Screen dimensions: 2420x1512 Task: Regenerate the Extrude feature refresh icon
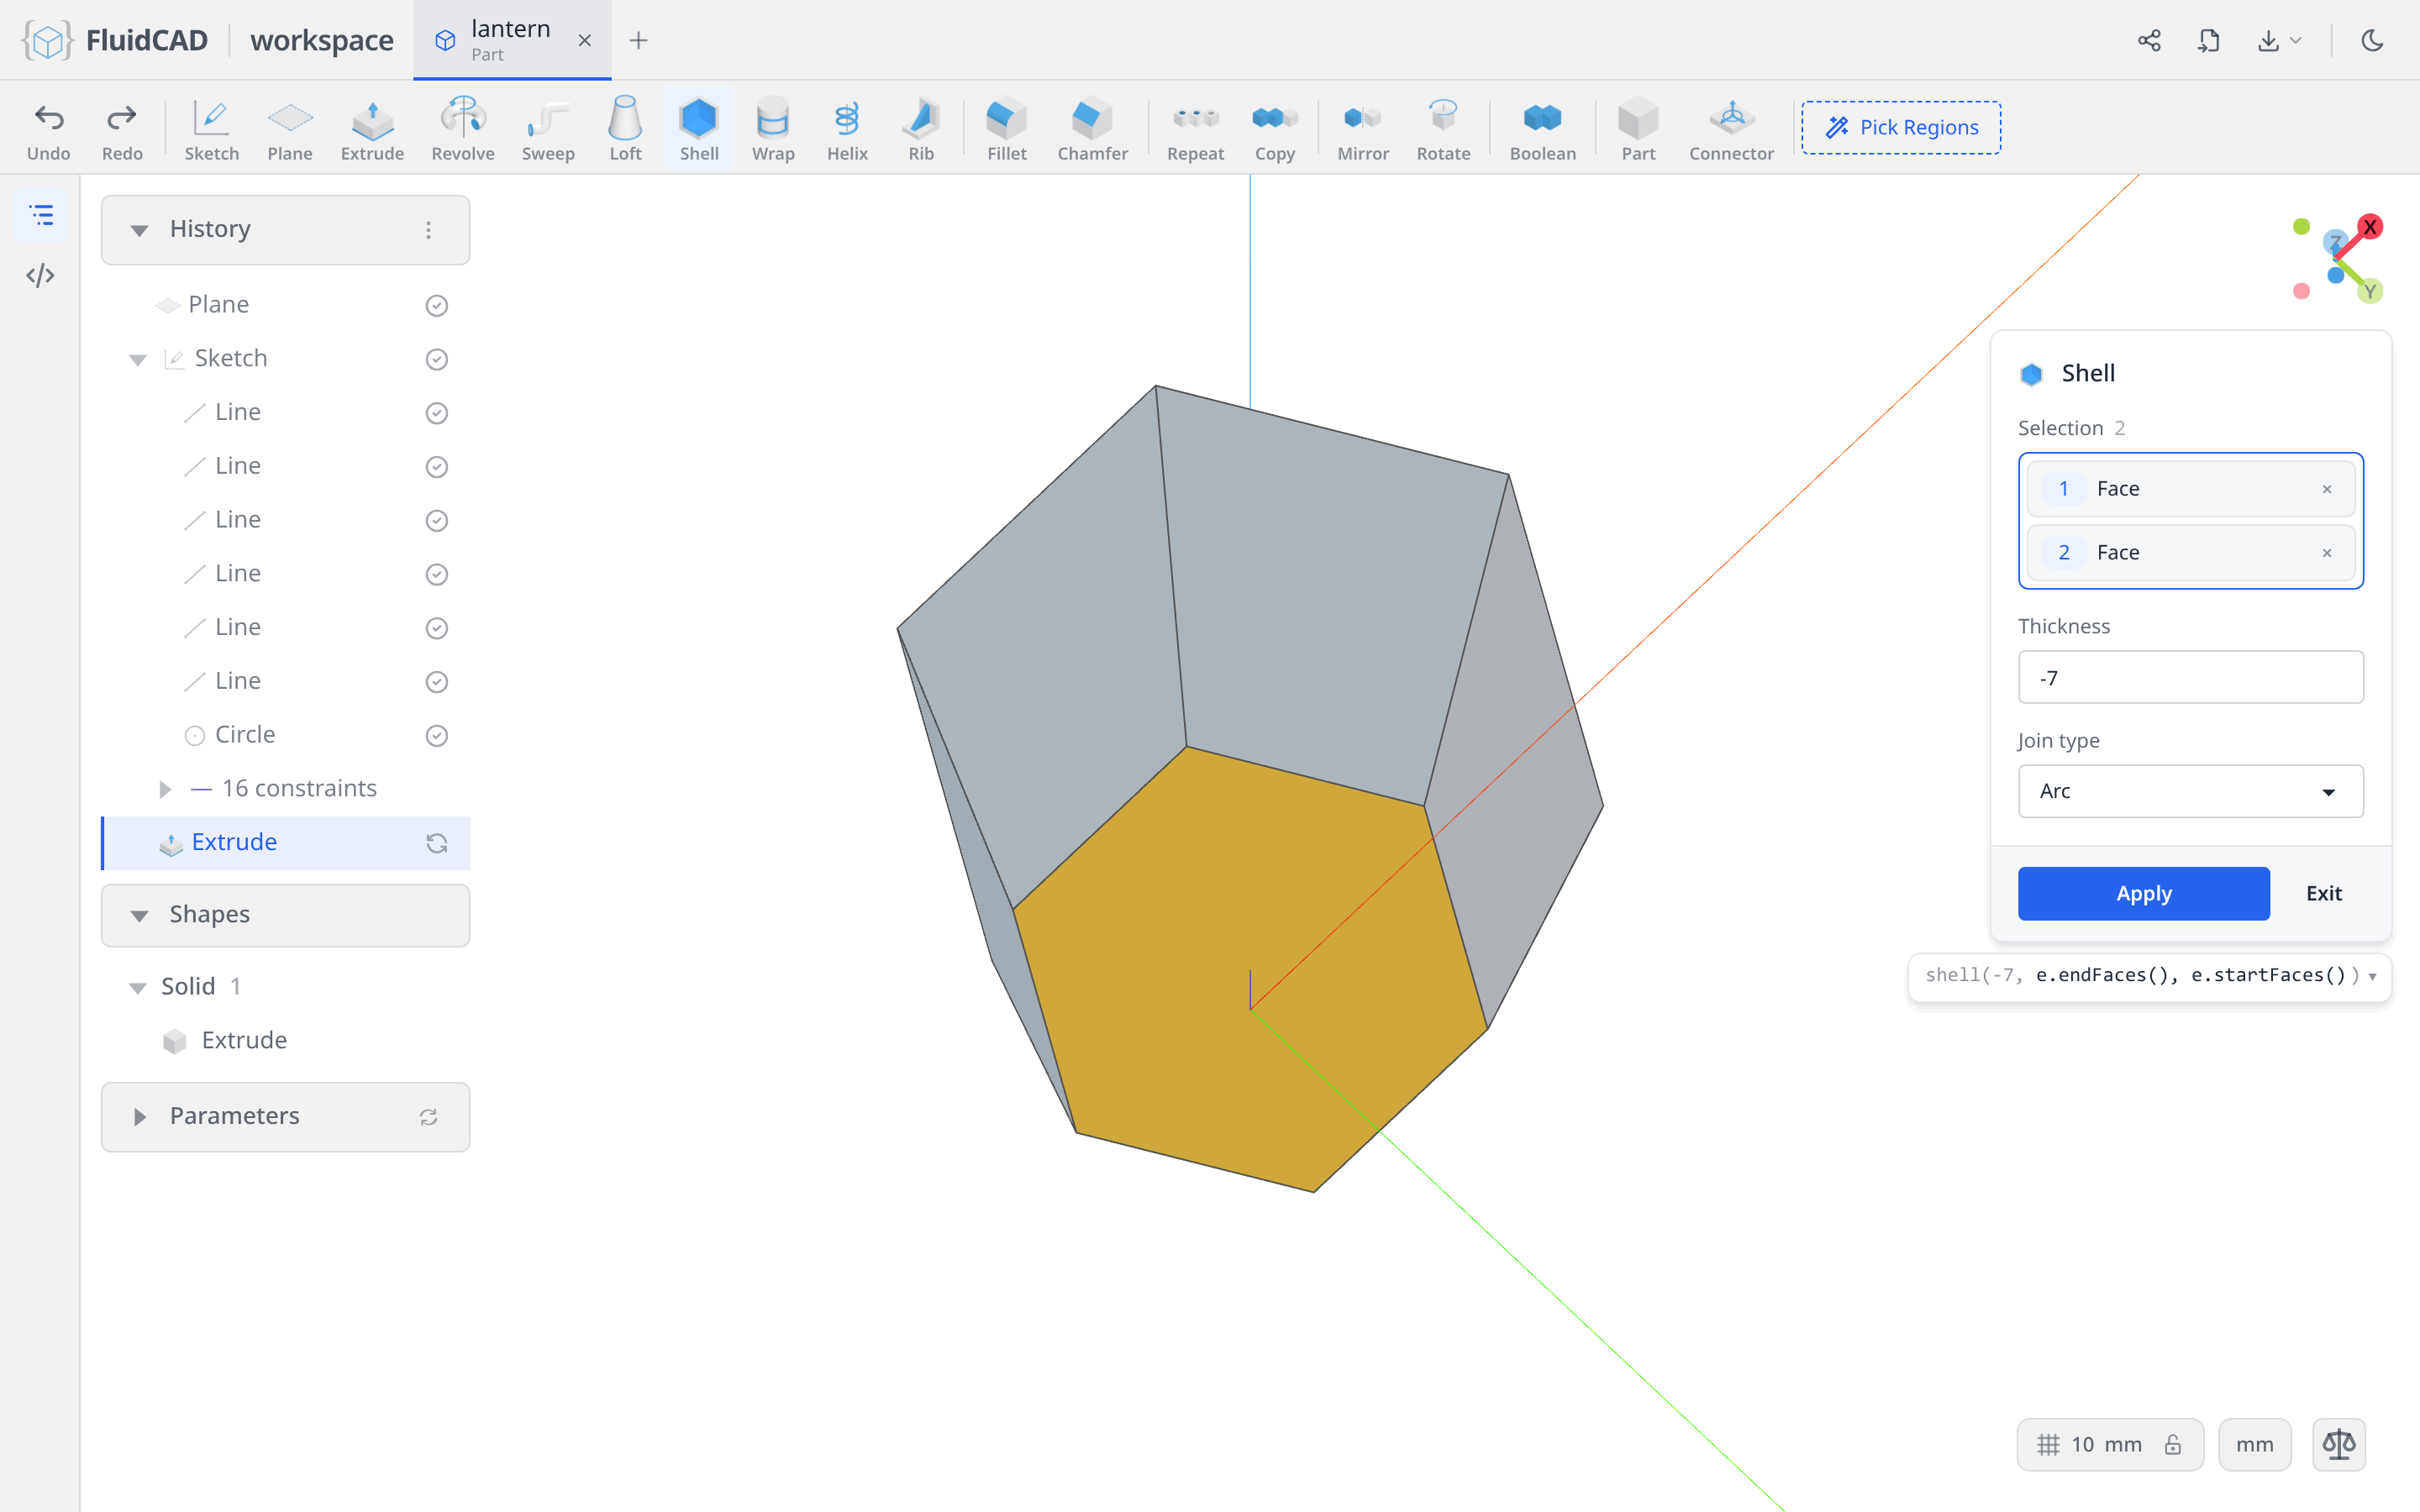(436, 843)
